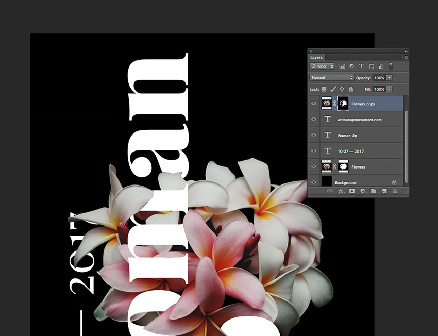438x336 pixels.
Task: Hide the 10.07 — 2017 layer
Action: click(314, 150)
